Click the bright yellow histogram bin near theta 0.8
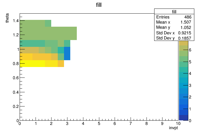Screen dimensions: 198x134 coord(32,64)
